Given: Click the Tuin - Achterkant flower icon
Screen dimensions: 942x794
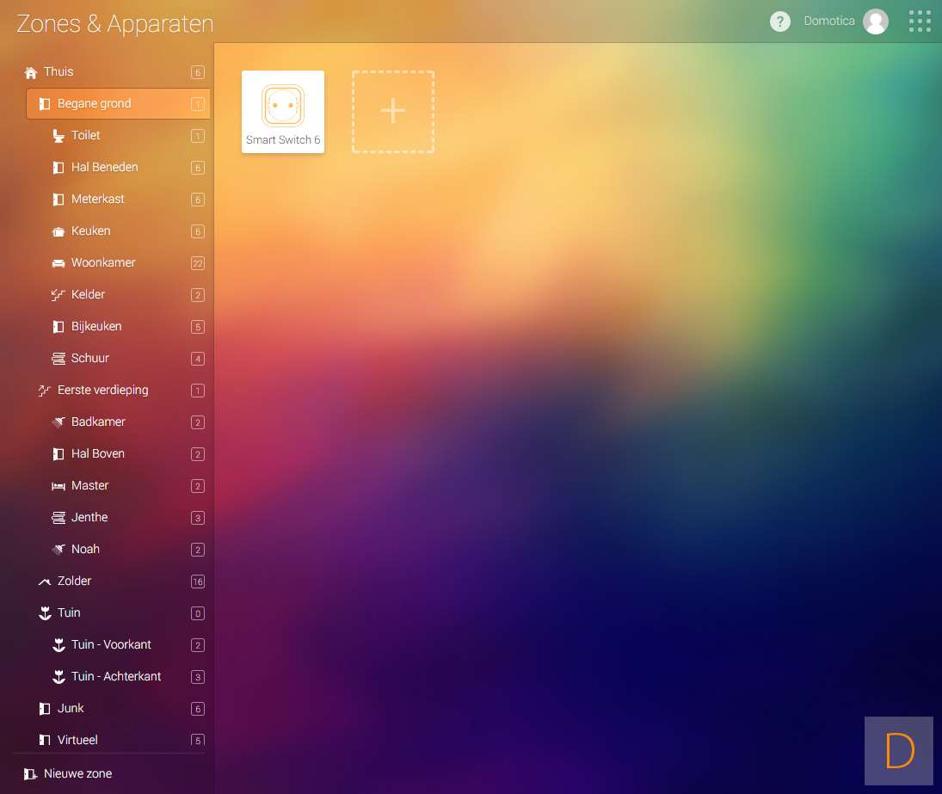Looking at the screenshot, I should pyautogui.click(x=58, y=677).
